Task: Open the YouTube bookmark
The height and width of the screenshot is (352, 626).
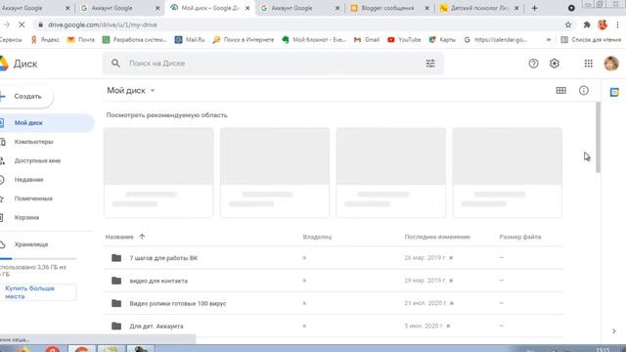Action: click(404, 39)
